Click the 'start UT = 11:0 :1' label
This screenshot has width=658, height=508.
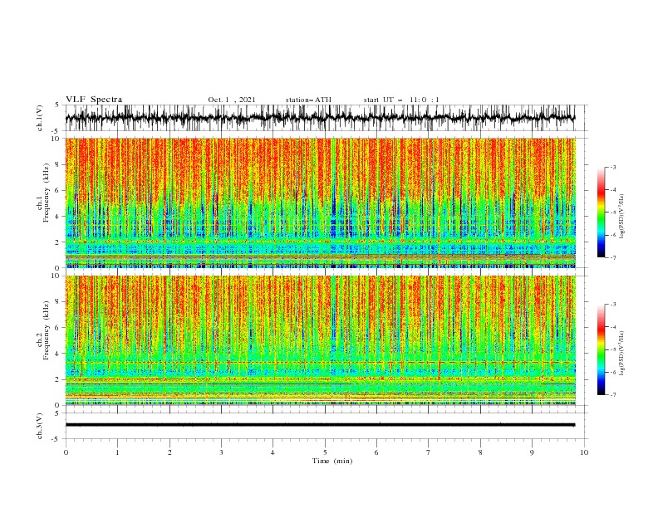[401, 100]
